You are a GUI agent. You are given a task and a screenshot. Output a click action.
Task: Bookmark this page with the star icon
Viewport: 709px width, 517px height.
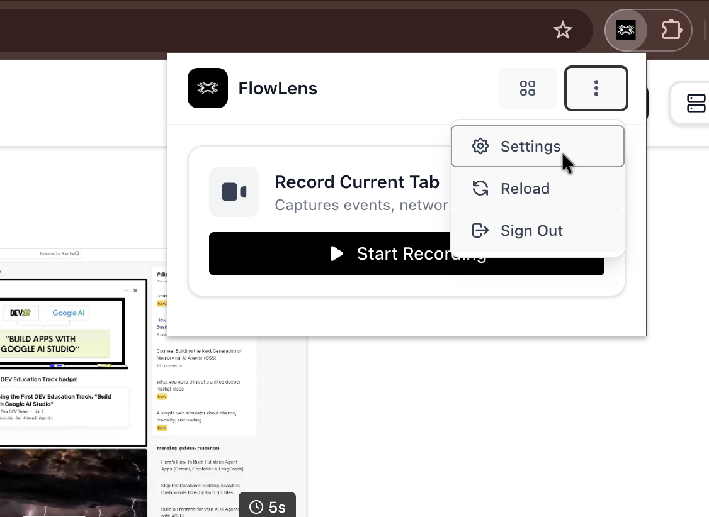click(562, 30)
